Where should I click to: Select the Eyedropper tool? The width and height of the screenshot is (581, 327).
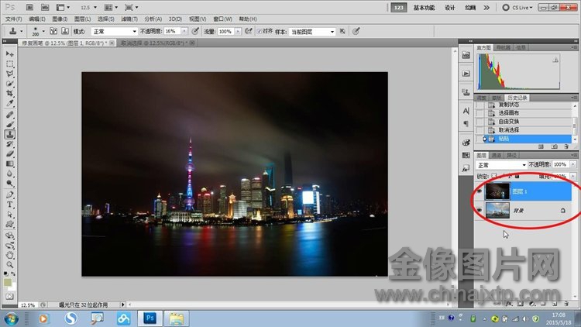[x=9, y=103]
